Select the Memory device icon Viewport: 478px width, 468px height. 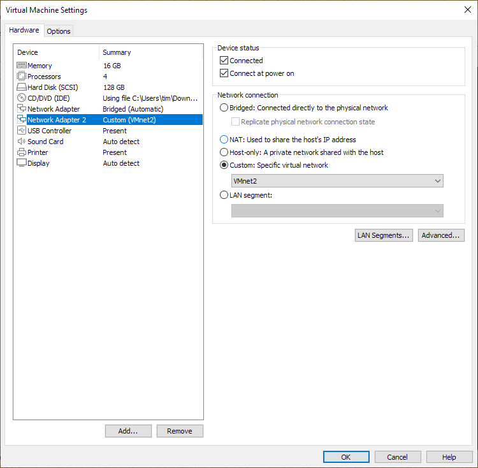click(x=21, y=66)
